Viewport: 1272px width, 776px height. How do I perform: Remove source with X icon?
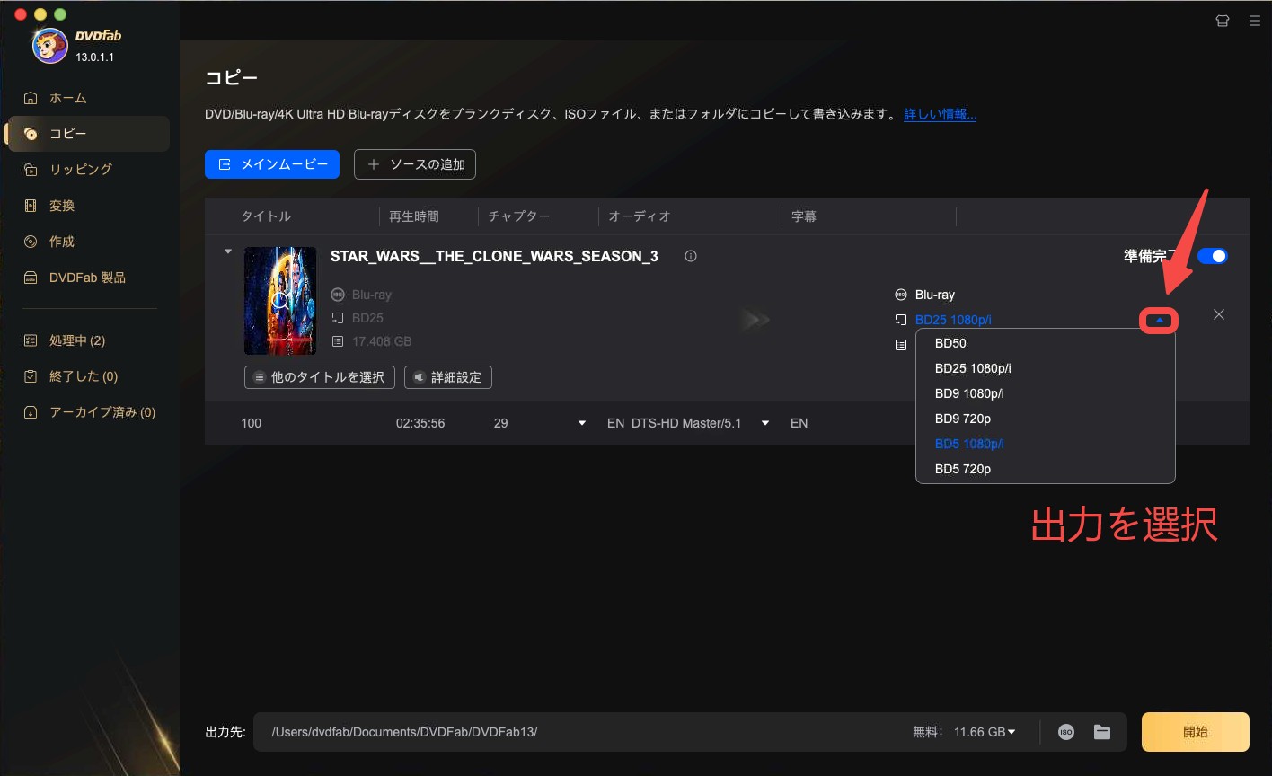(x=1219, y=314)
